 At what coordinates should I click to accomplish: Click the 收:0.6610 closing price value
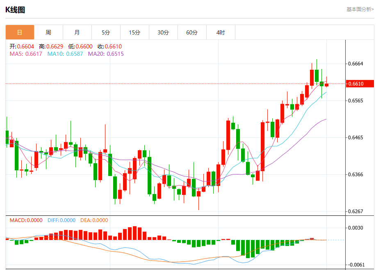[109, 46]
